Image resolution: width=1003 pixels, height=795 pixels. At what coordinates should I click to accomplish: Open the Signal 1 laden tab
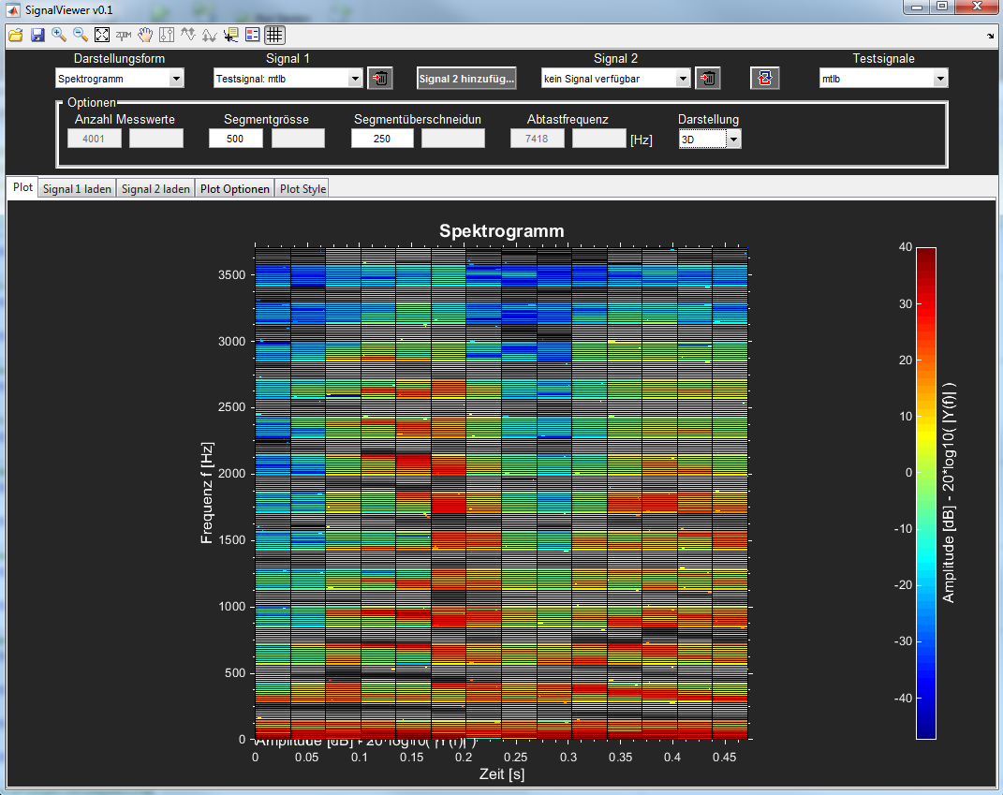(x=78, y=189)
